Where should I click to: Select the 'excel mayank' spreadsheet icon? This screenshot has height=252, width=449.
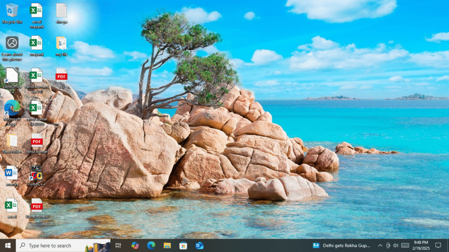[x=36, y=10]
